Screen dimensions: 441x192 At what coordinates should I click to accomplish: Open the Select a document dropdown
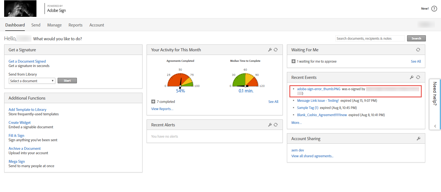32,81
